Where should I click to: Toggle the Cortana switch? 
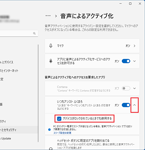coord(126,88)
